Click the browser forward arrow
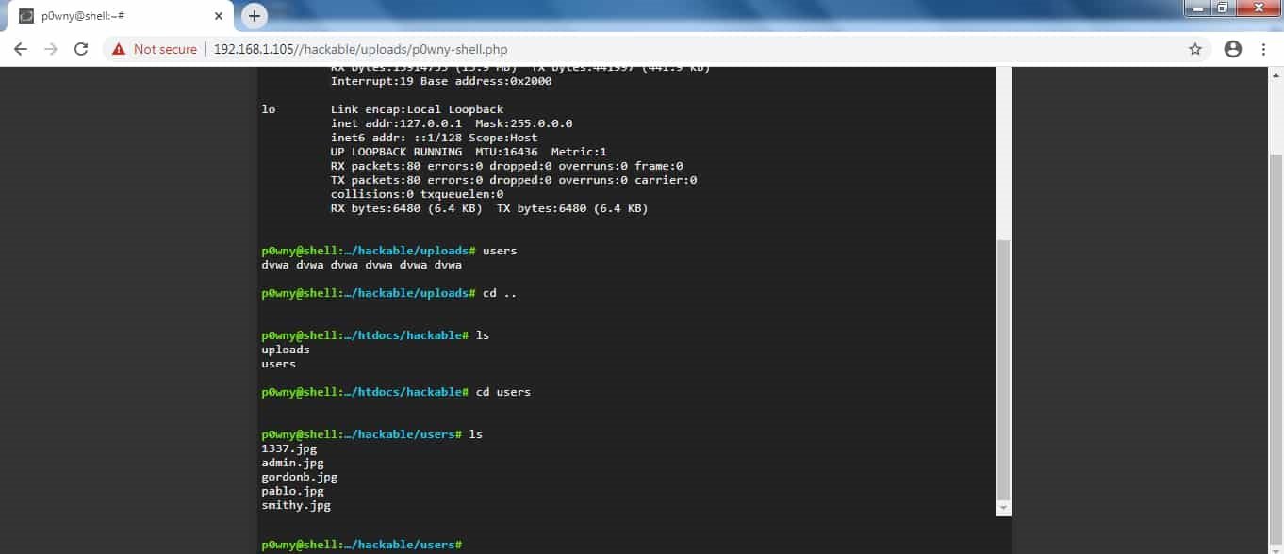 [51, 49]
